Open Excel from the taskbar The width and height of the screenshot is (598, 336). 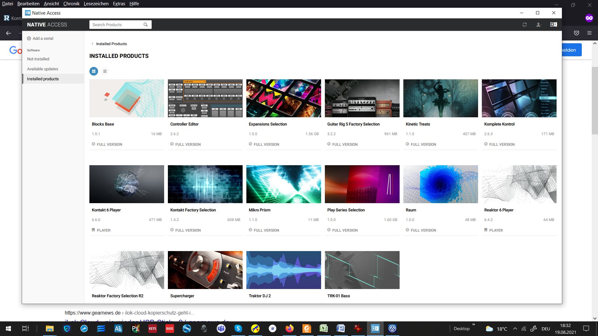coord(324,329)
